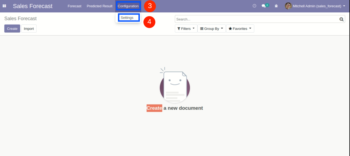Expand the Favorites dropdown

click(x=240, y=29)
